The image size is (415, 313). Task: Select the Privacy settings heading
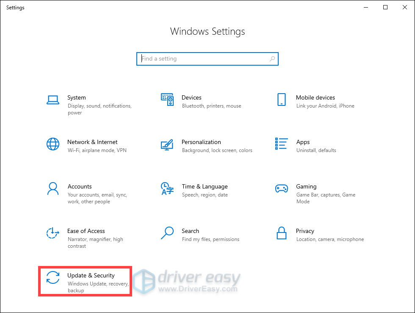coord(305,231)
